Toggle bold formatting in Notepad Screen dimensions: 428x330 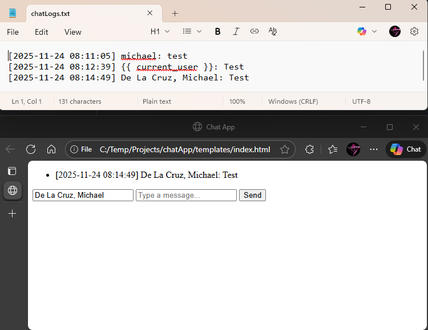coord(217,32)
